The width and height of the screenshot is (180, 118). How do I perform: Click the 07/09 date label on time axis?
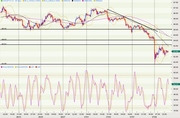click(154, 117)
